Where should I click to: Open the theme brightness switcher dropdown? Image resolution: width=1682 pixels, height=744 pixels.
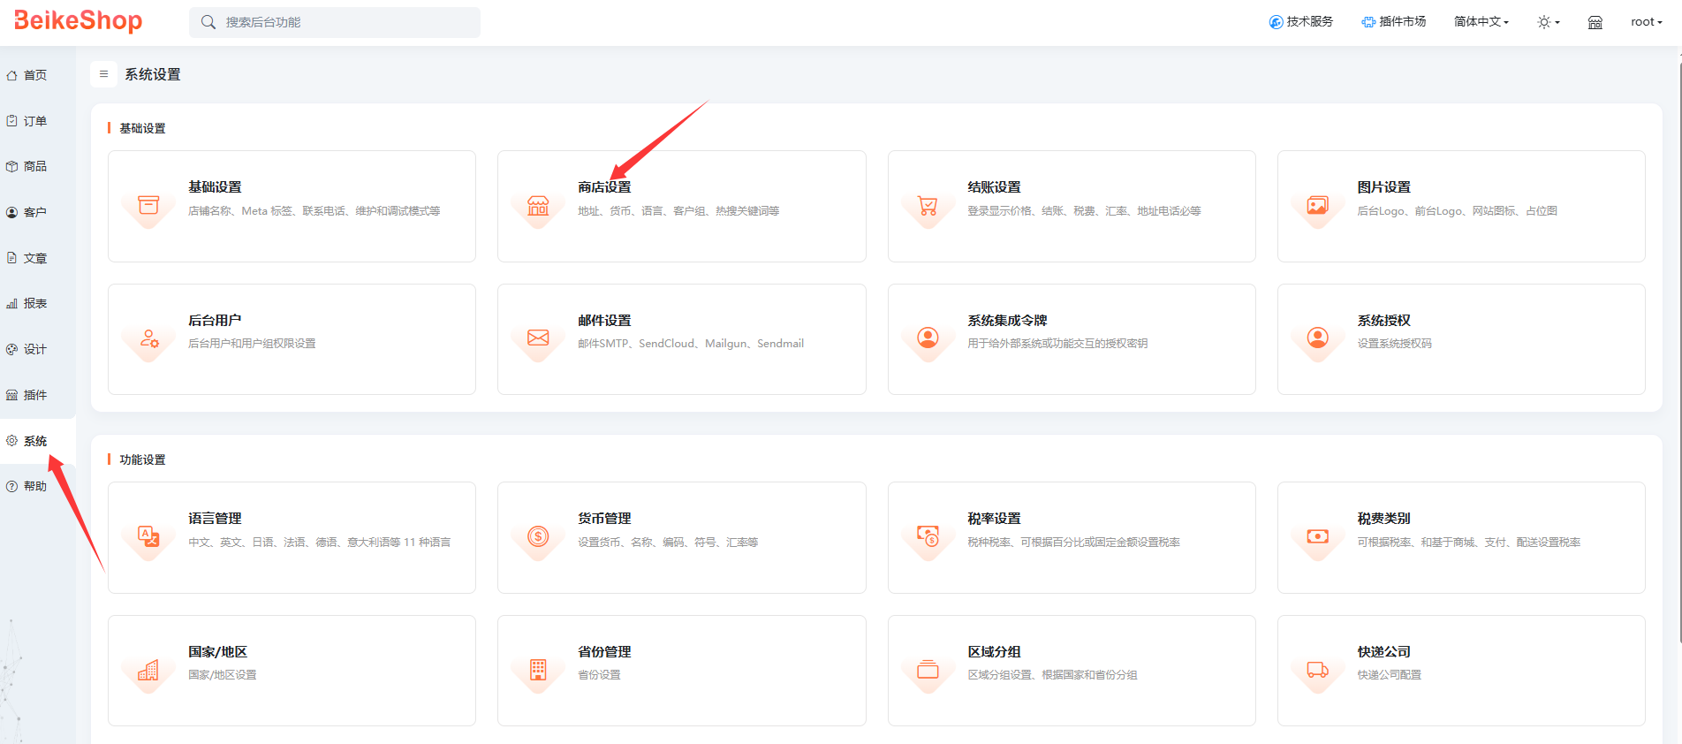pyautogui.click(x=1548, y=22)
